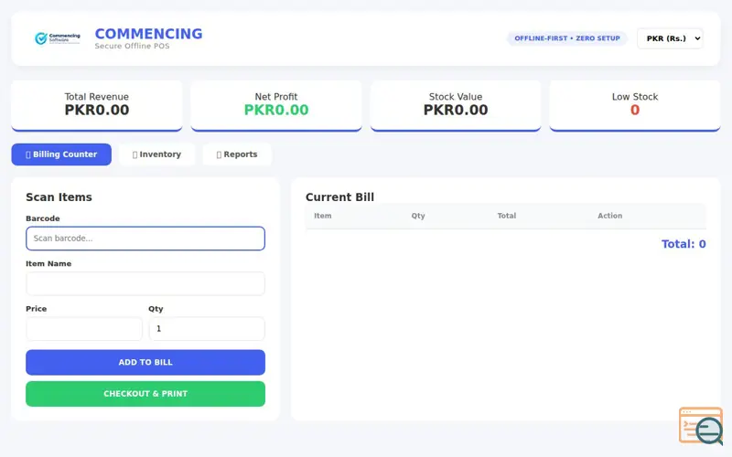732x457 pixels.
Task: Click the Commencing Software logo
Action: [x=58, y=38]
